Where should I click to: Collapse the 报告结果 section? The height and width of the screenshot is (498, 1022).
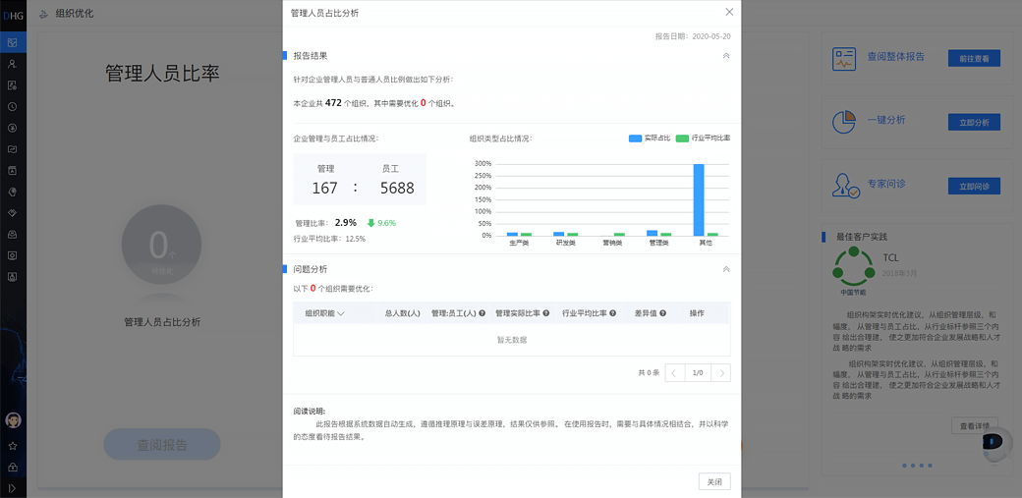726,56
